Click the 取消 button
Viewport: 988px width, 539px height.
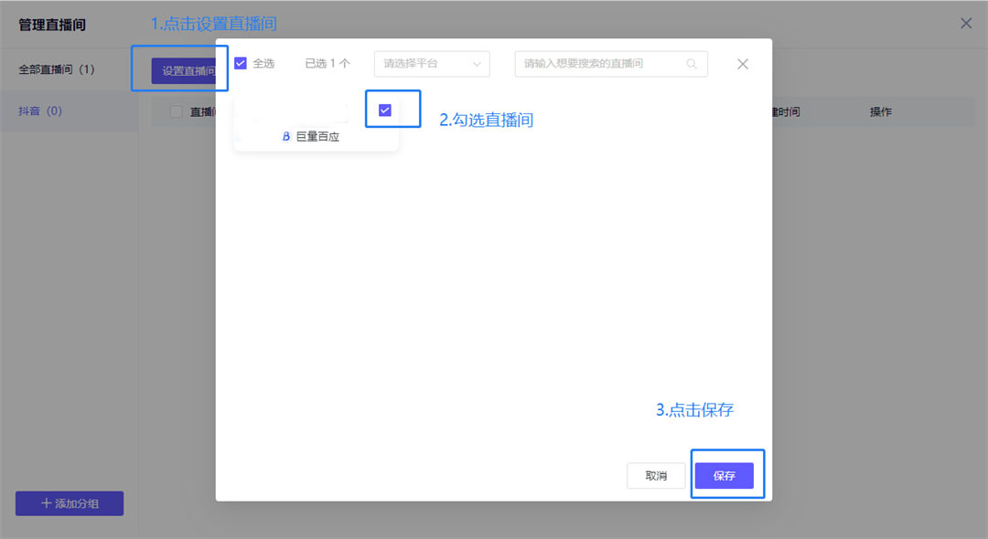coord(656,474)
